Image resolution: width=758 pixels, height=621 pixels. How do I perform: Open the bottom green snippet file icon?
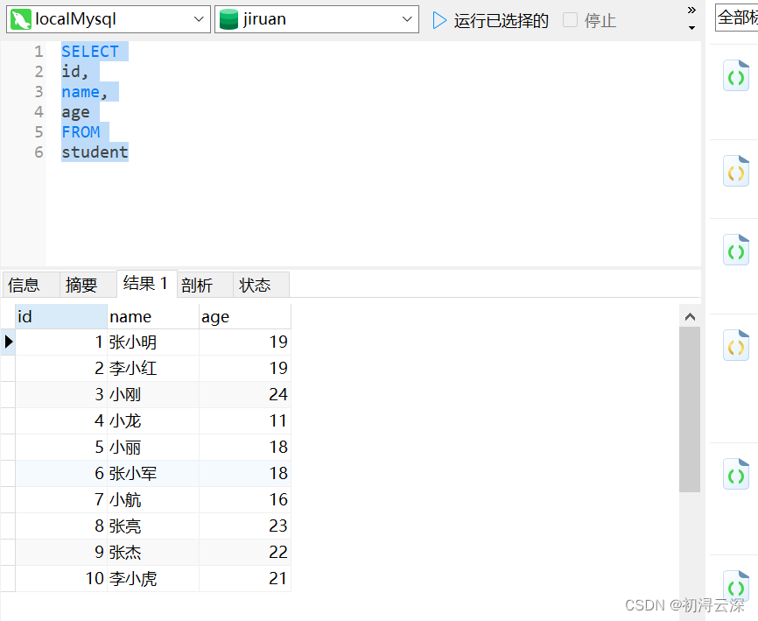pos(736,586)
